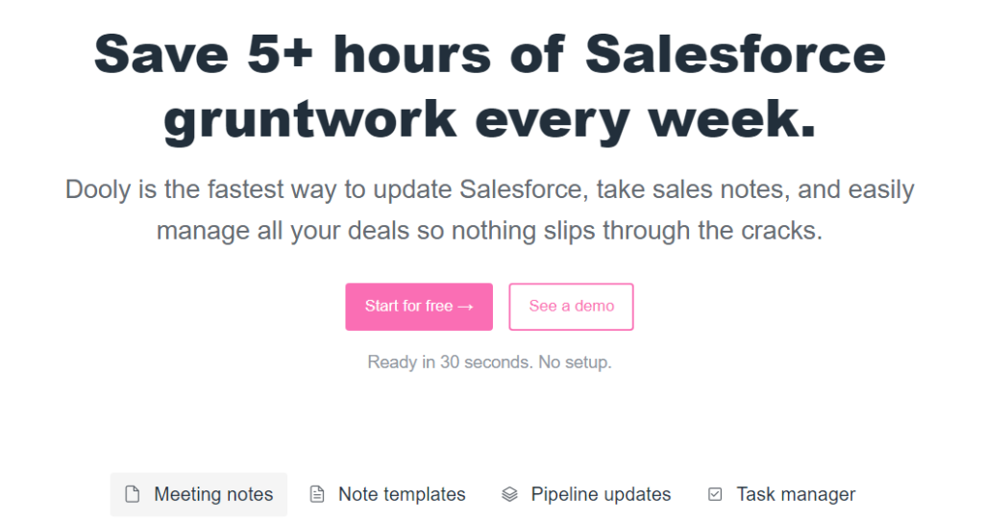
Task: Click the arrow inside Start for free
Action: click(465, 307)
